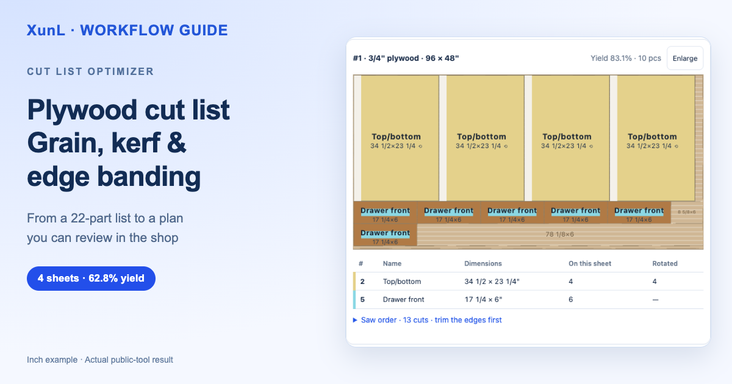Click the Name column header

pyautogui.click(x=392, y=264)
